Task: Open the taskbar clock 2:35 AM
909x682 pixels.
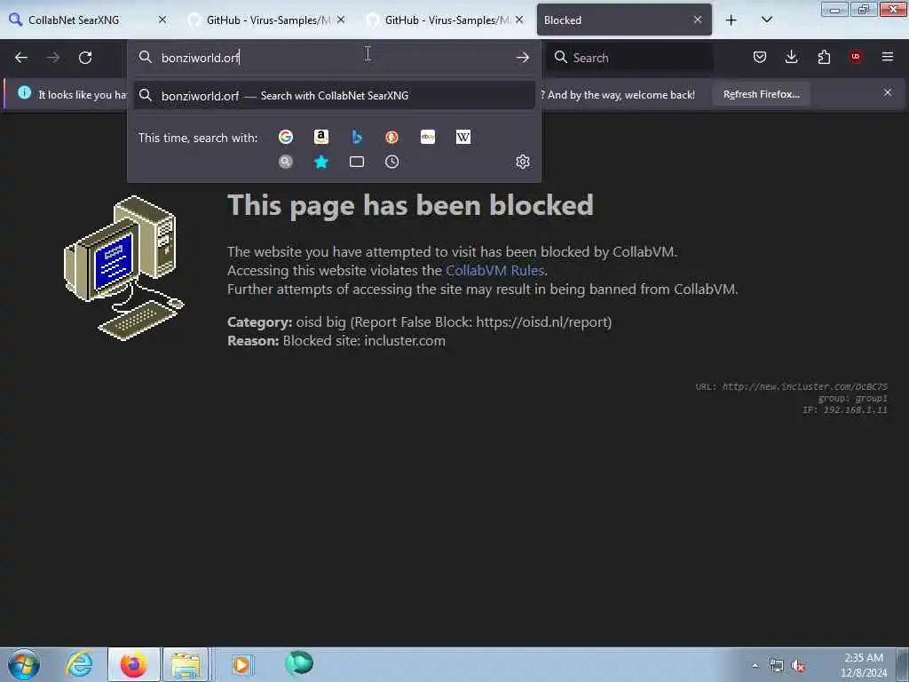Action: [x=864, y=665]
